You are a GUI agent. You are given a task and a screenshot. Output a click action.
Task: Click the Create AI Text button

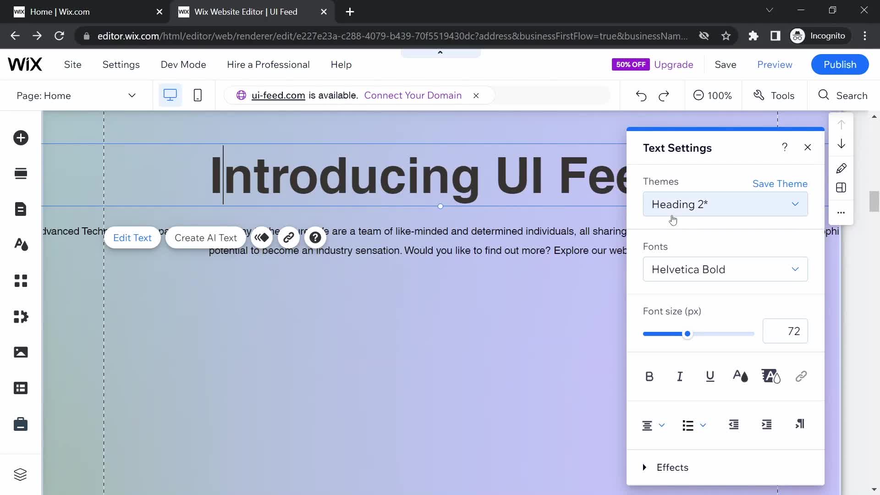click(205, 237)
